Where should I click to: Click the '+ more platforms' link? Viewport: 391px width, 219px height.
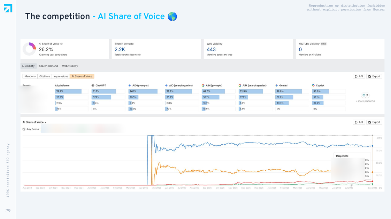[365, 101]
